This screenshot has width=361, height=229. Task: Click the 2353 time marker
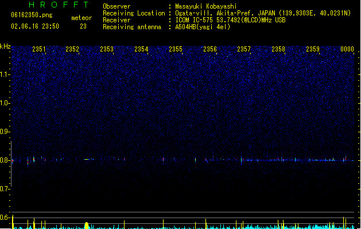coord(107,49)
